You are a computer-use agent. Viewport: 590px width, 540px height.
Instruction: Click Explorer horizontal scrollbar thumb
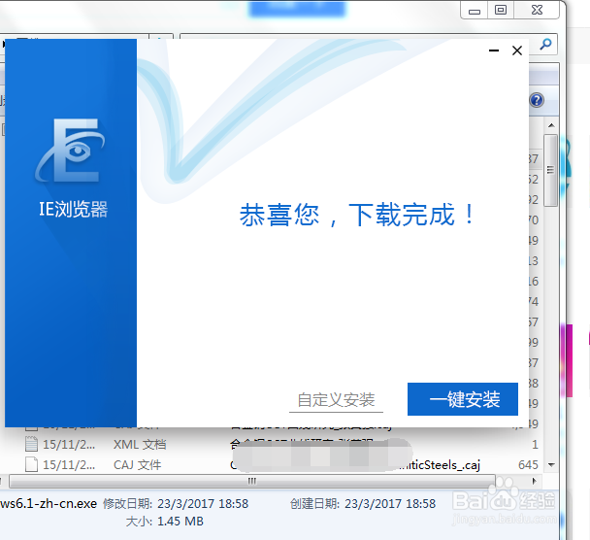pyautogui.click(x=252, y=481)
